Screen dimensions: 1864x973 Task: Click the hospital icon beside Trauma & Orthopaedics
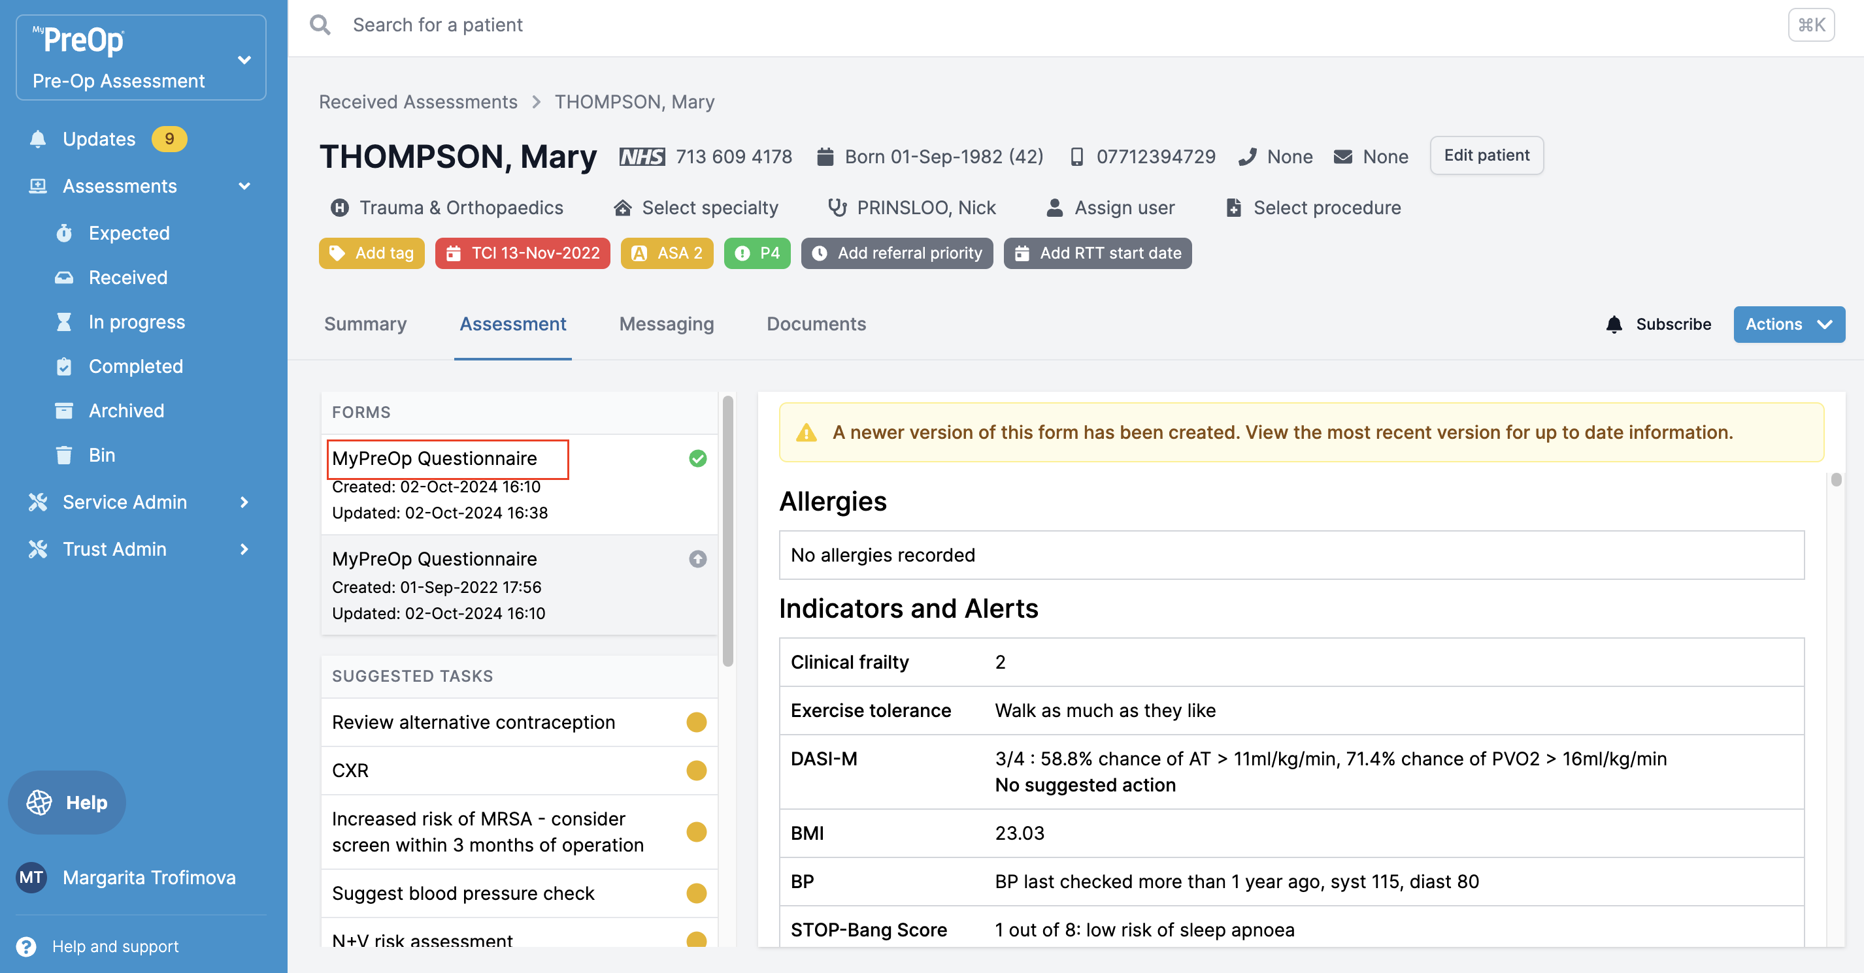click(x=339, y=208)
